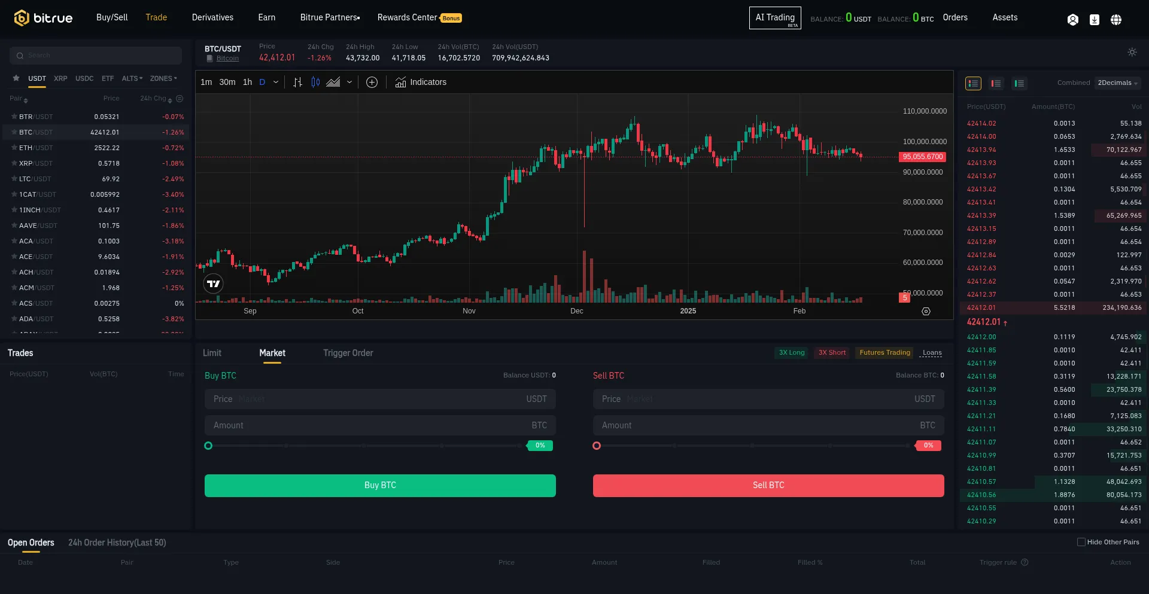Expand the ZONES dropdown
This screenshot has width=1149, height=594.
(x=163, y=78)
